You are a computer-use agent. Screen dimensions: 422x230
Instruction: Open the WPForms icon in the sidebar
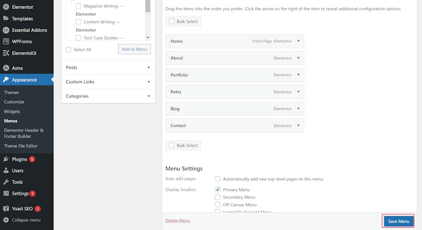tap(6, 42)
